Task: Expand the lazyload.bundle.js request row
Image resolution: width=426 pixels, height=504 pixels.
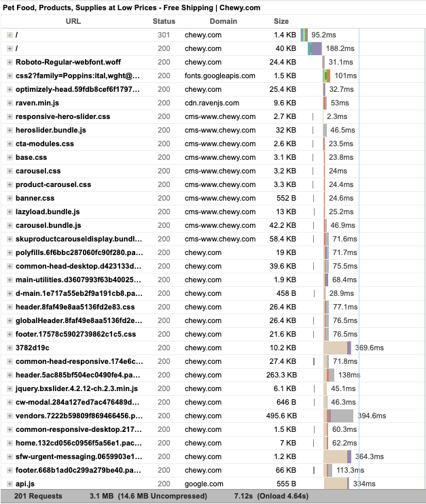Action: (x=10, y=212)
